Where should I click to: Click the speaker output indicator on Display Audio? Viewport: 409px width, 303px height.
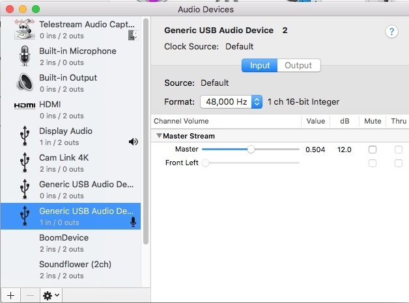tap(134, 142)
